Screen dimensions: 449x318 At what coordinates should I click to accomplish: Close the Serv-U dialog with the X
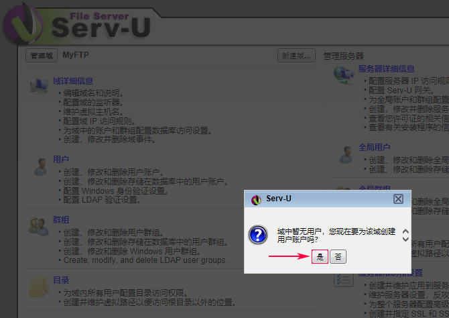coord(398,199)
